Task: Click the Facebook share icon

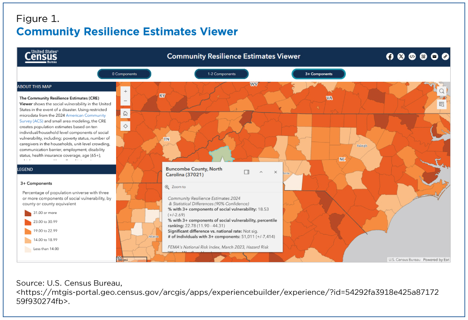Action: pyautogui.click(x=389, y=57)
